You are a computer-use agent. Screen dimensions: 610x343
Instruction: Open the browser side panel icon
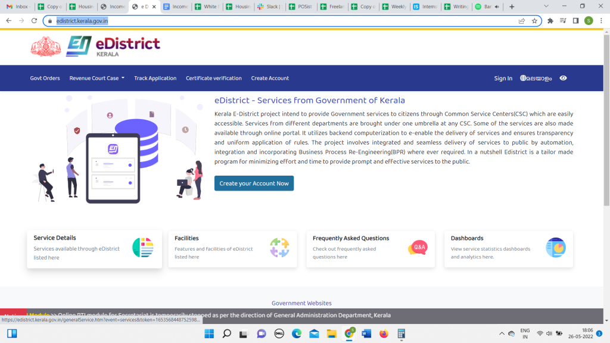point(576,21)
